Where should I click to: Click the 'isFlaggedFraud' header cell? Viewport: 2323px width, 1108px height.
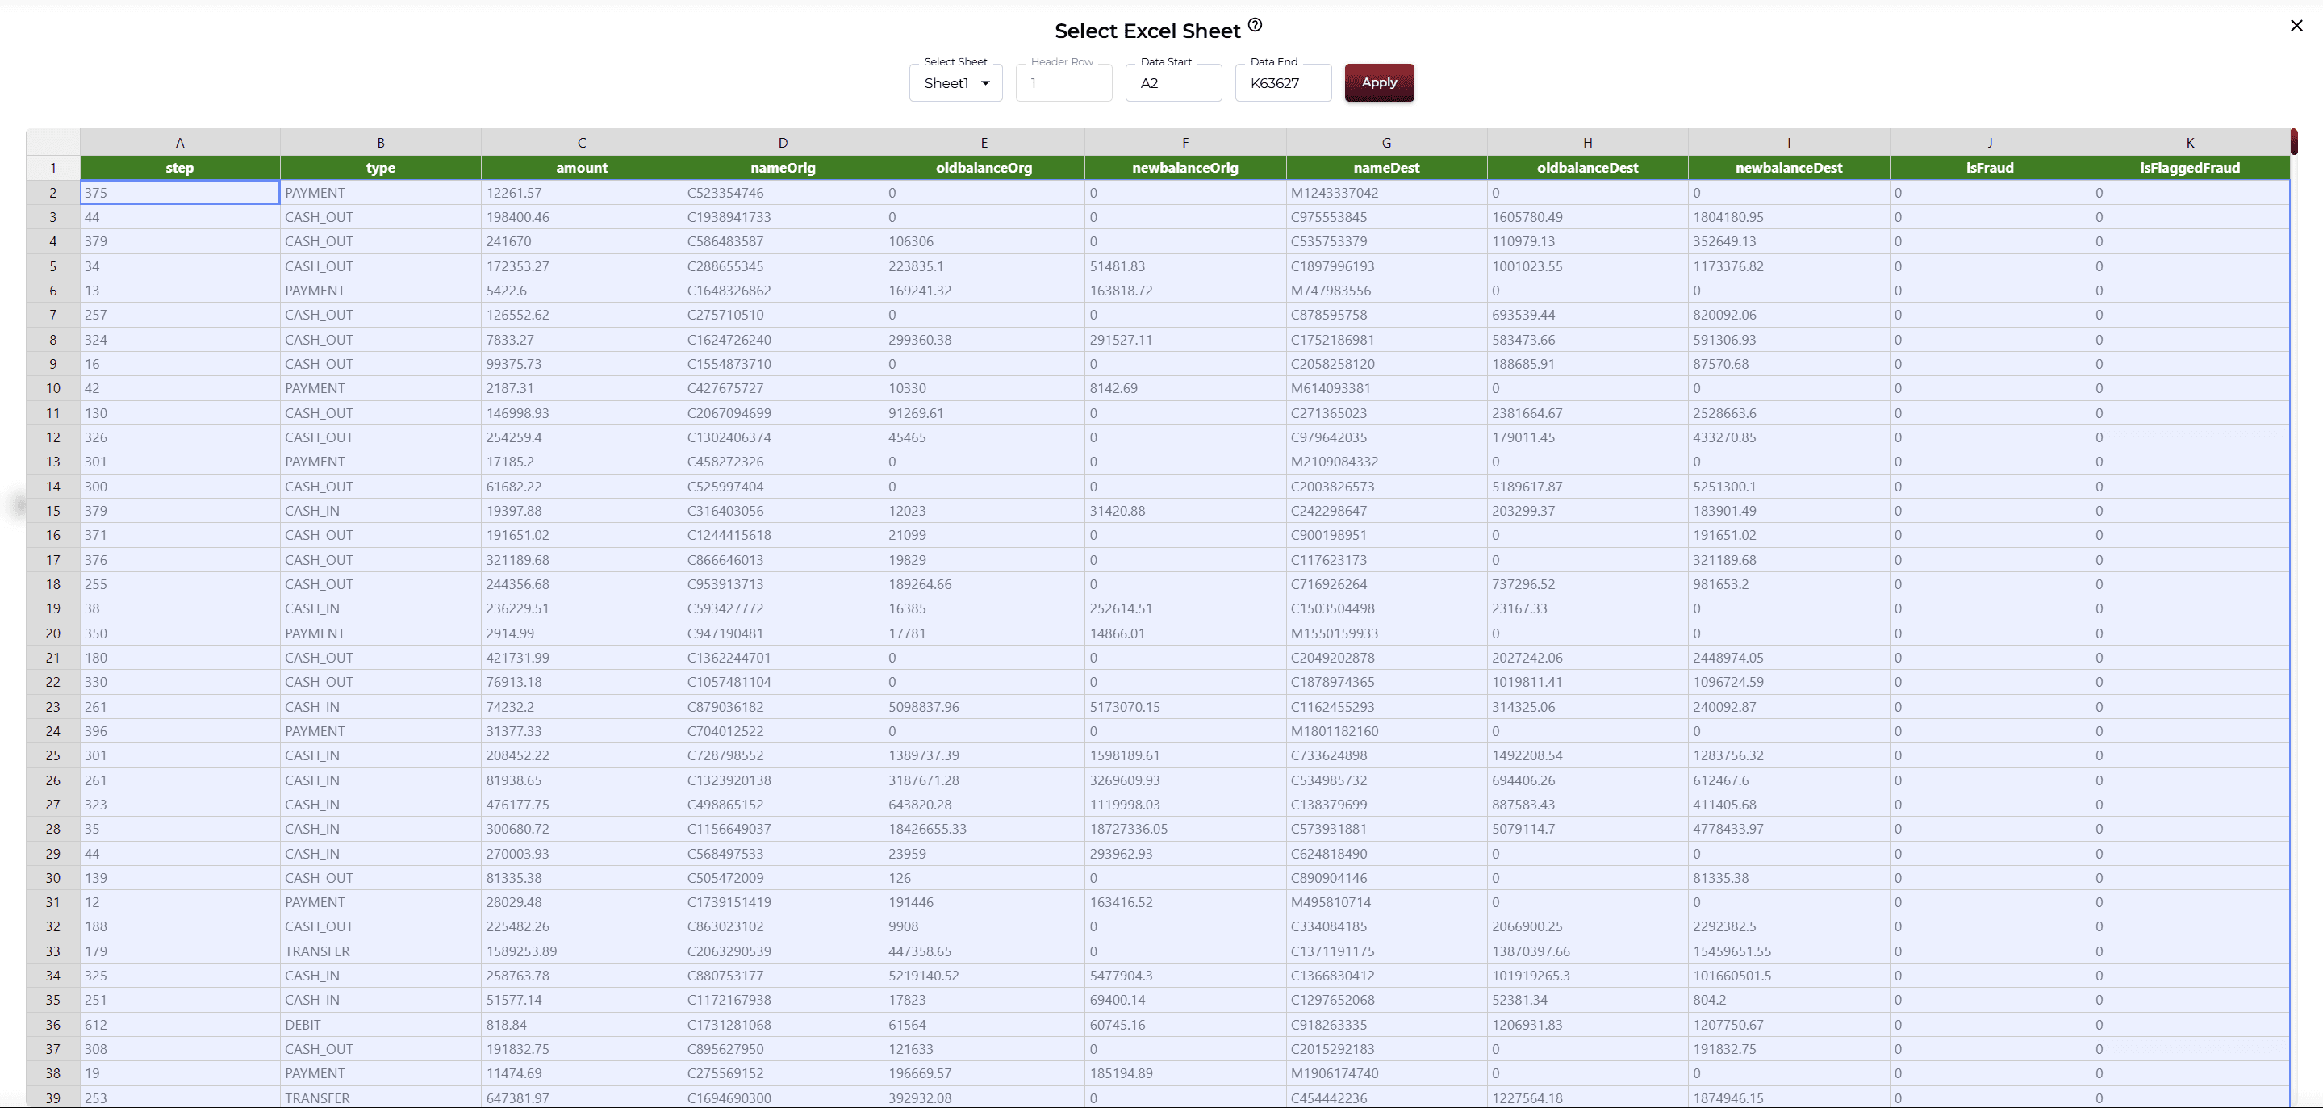tap(2190, 168)
